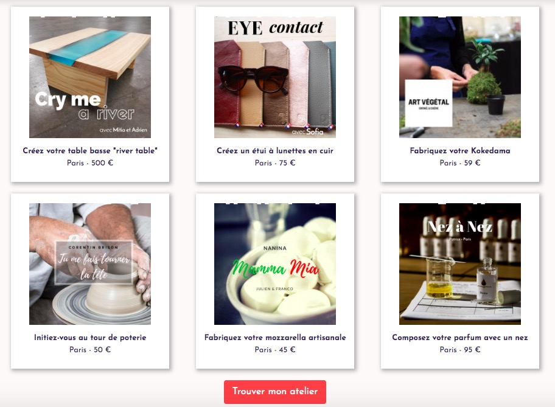
Task: Open the 'Fabriquez votre Kokedama' link
Action: coord(460,151)
